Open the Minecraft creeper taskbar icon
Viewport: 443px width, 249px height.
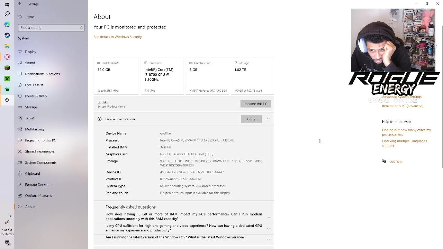tap(7, 79)
